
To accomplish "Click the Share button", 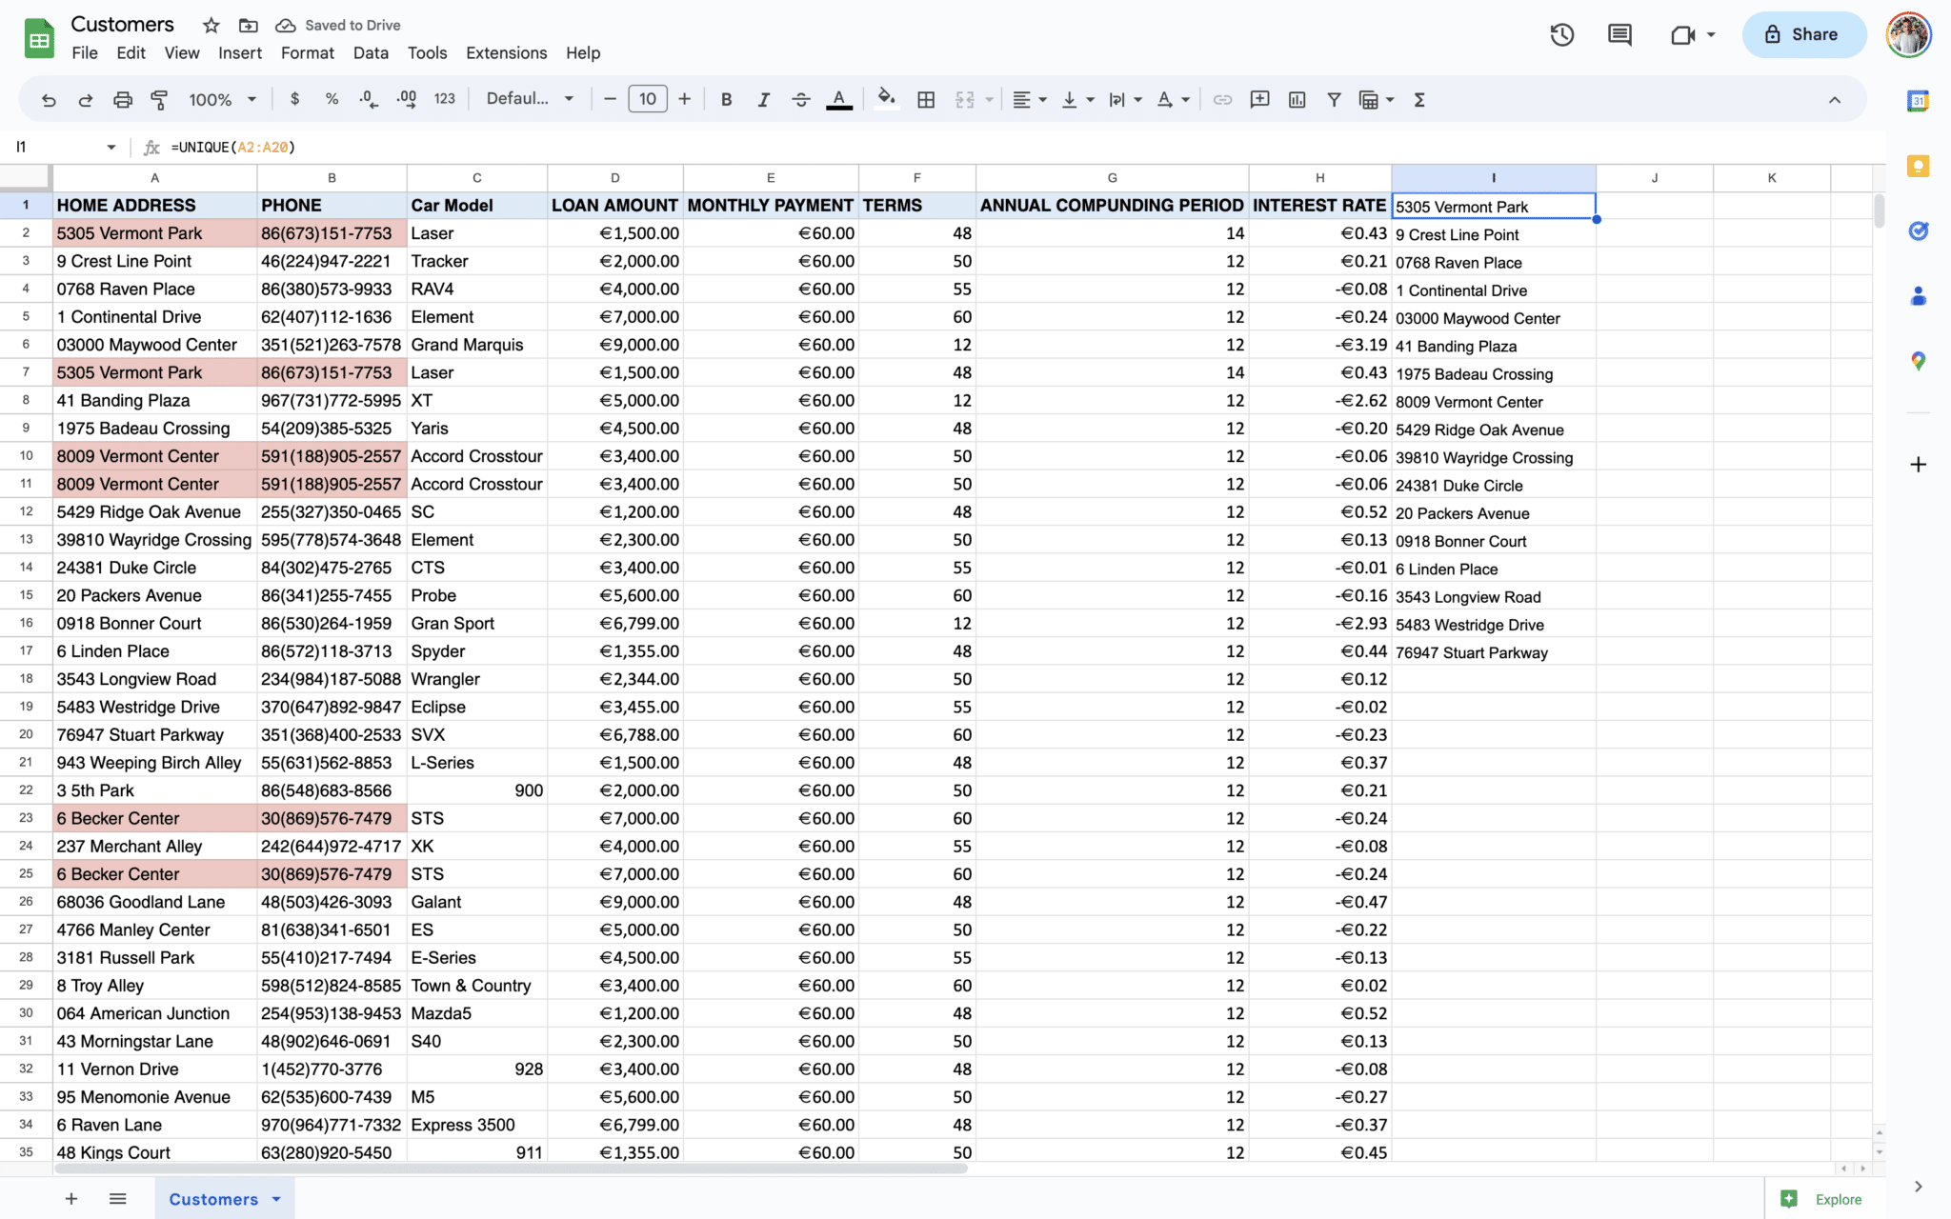I will 1803,35.
